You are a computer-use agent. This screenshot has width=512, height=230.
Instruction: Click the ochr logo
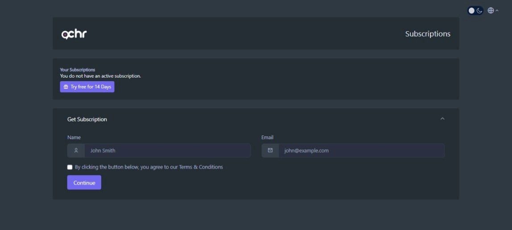(x=74, y=34)
